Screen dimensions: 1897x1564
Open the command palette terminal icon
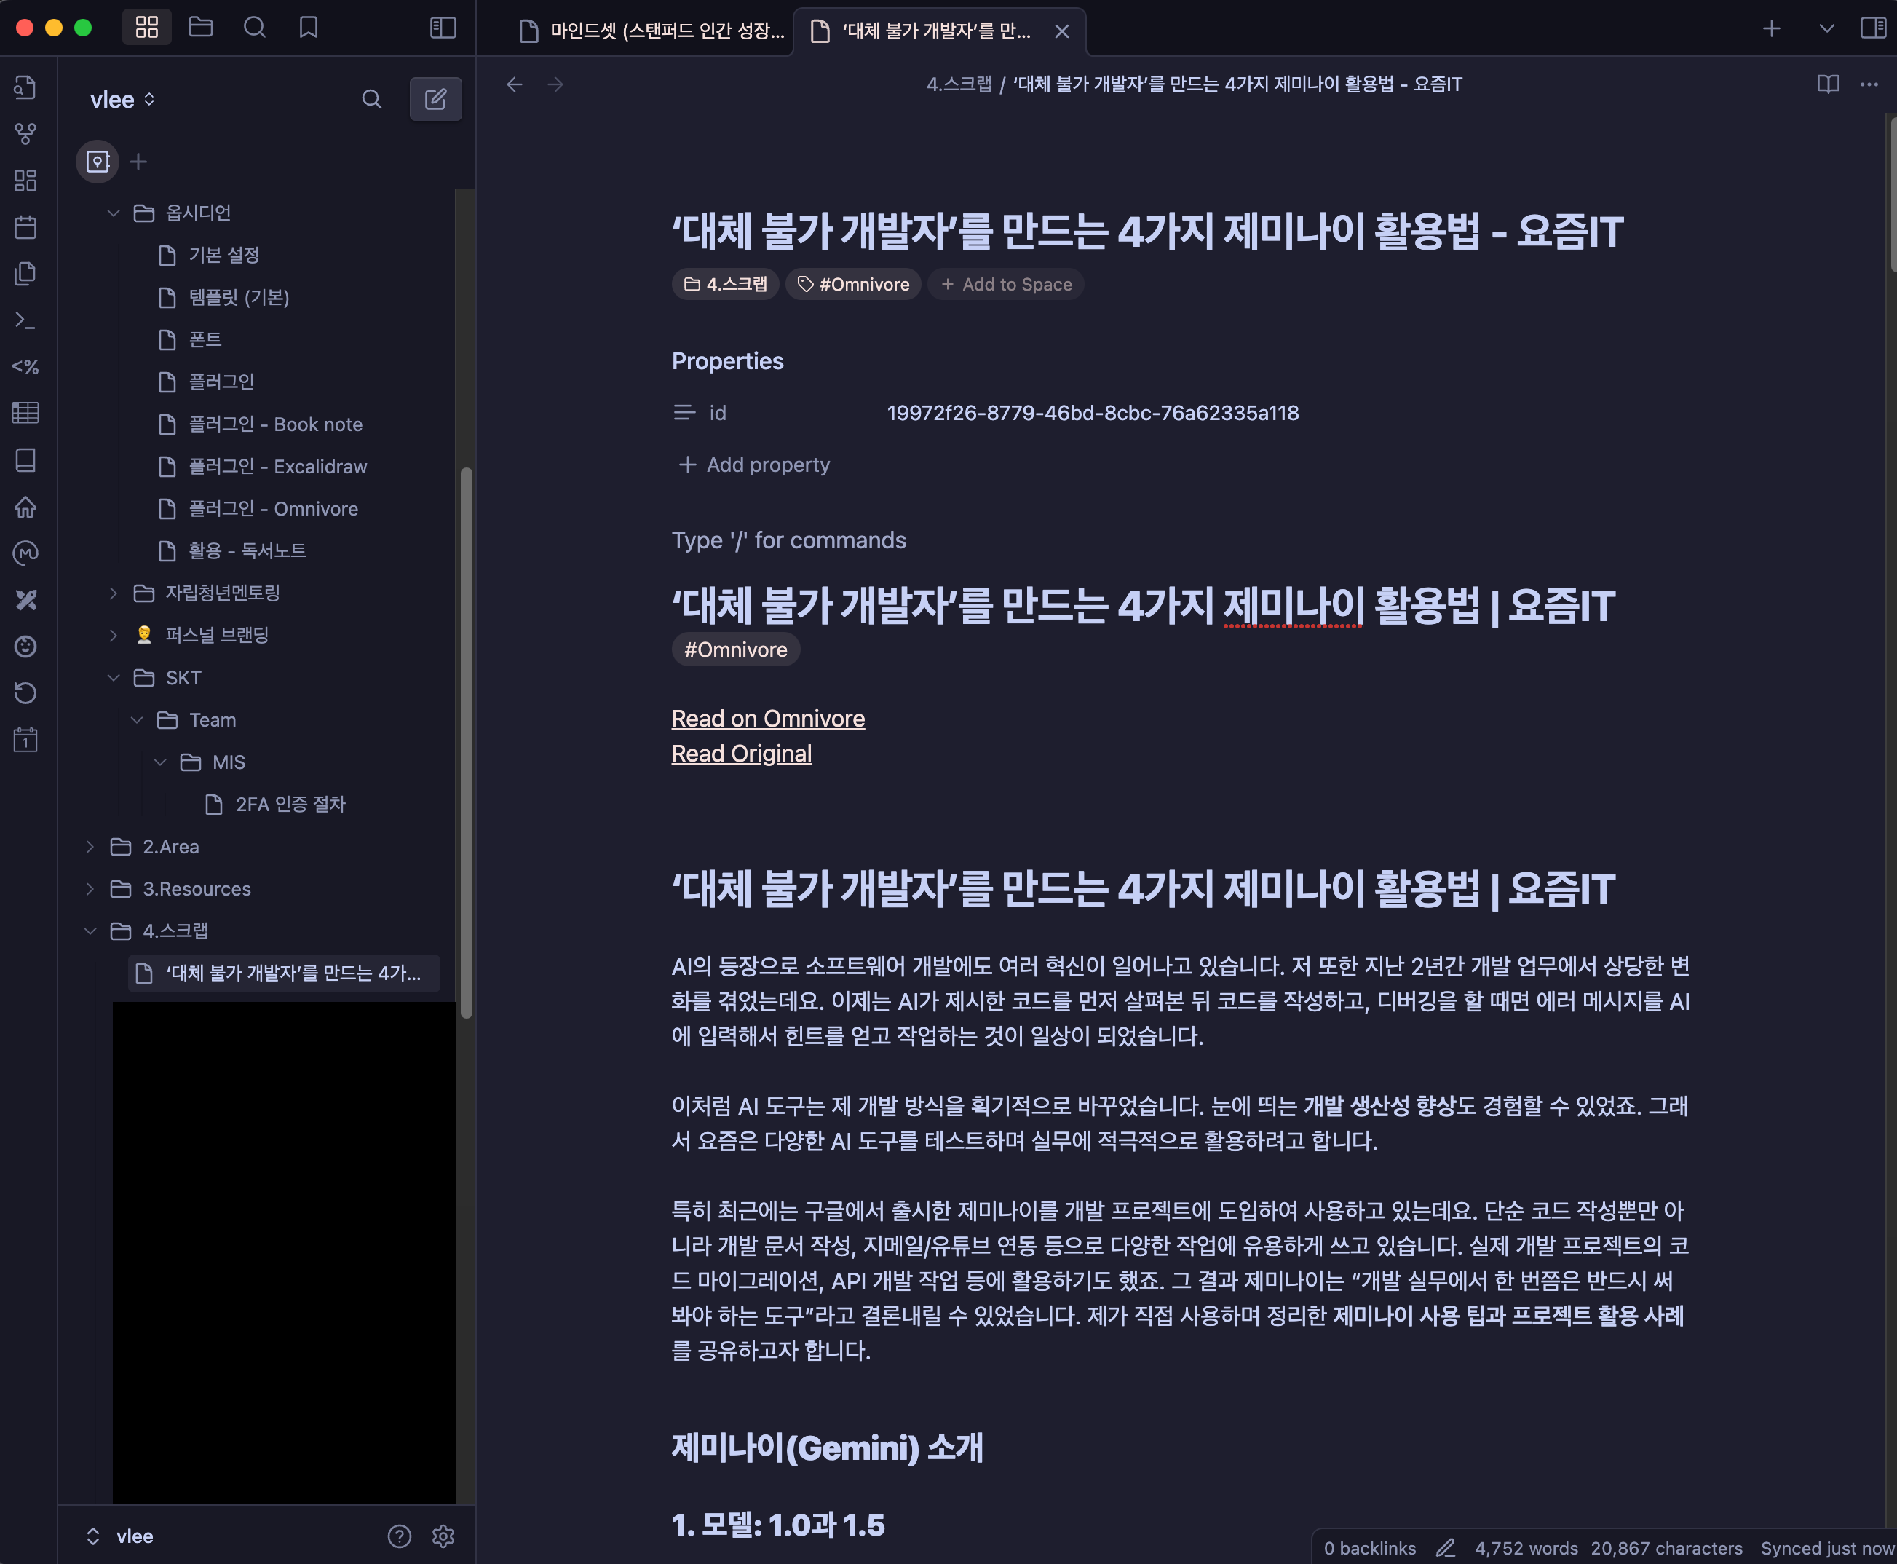(25, 320)
